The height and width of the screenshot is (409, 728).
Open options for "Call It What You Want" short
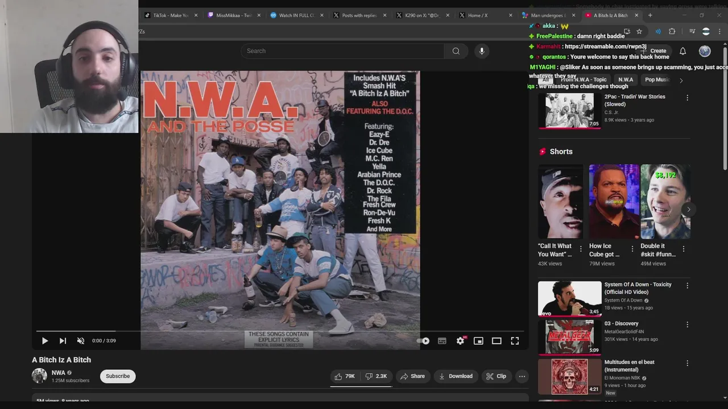(581, 249)
